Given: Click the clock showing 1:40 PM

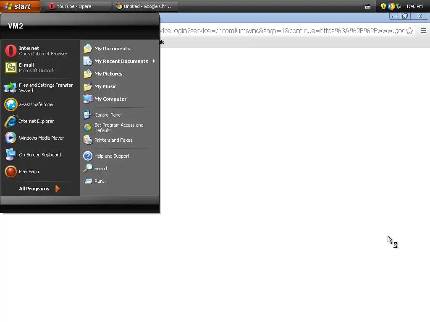Looking at the screenshot, I should click(414, 6).
